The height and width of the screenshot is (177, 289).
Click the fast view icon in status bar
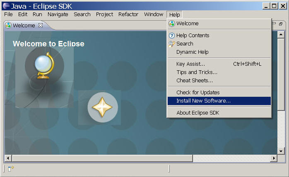pyautogui.click(x=11, y=169)
